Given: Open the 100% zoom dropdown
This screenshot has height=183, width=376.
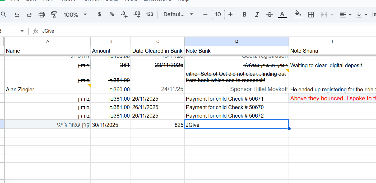Looking at the screenshot, I should coord(75,15).
